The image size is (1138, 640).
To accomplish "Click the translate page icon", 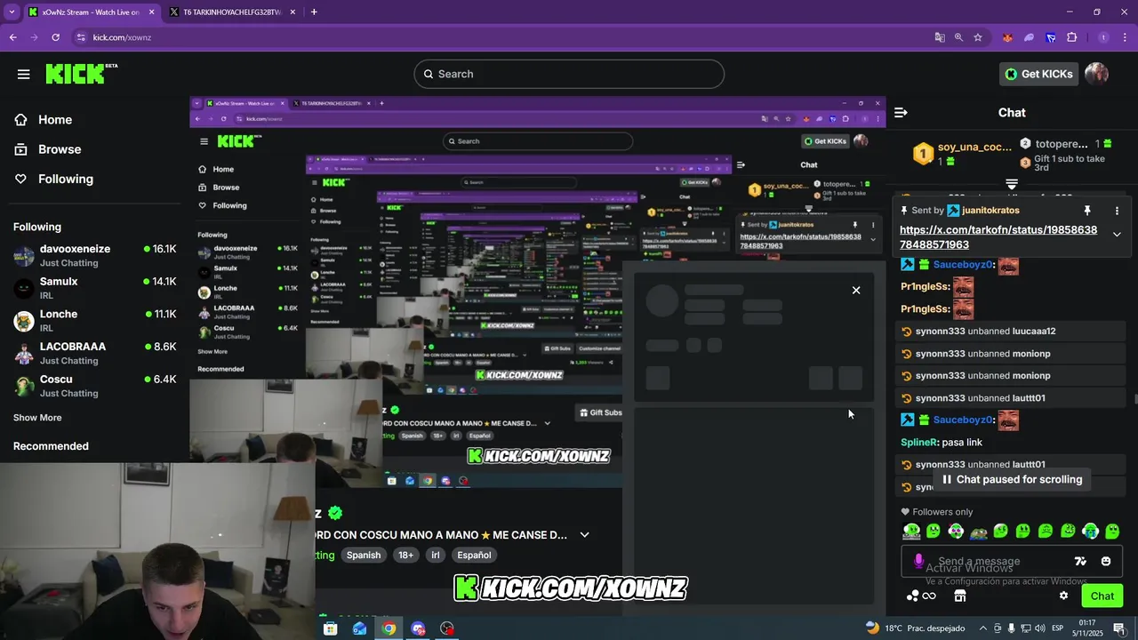I will click(940, 37).
